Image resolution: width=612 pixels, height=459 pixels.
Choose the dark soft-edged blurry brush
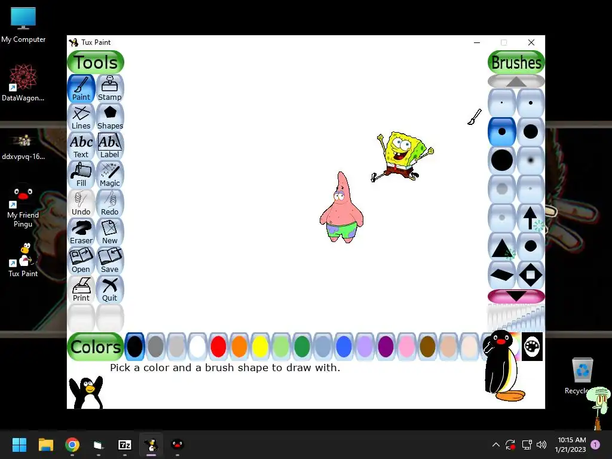[531, 160]
